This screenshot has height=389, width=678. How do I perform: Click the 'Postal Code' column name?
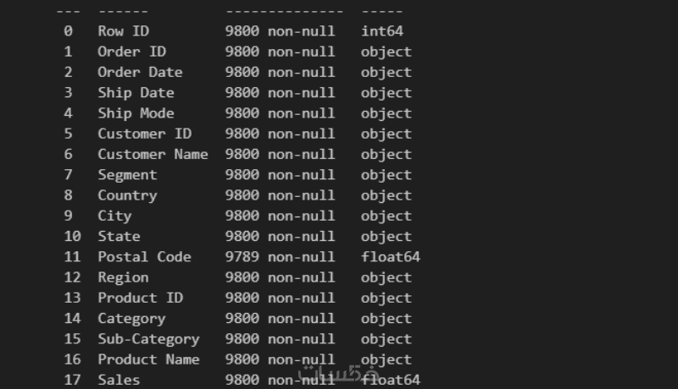click(144, 257)
